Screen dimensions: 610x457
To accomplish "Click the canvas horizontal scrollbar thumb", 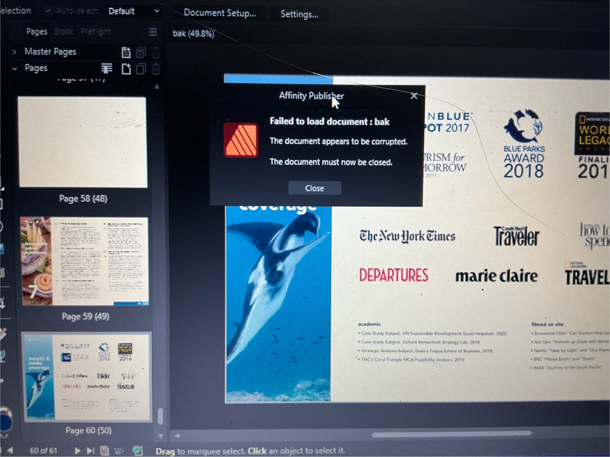I will (452, 435).
